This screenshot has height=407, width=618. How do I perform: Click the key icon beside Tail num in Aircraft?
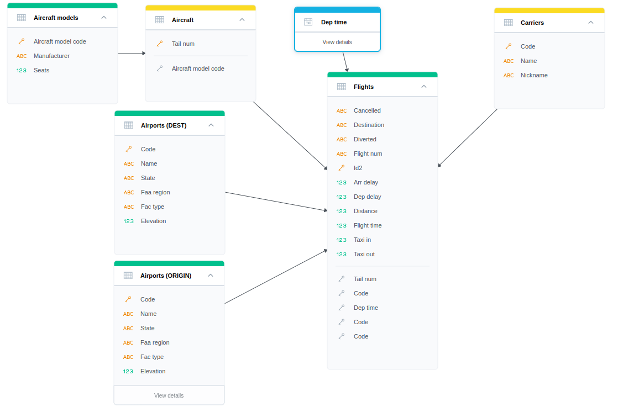click(x=159, y=44)
